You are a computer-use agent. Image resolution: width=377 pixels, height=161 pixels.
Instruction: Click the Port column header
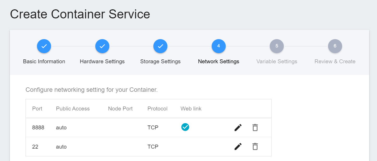[37, 109]
